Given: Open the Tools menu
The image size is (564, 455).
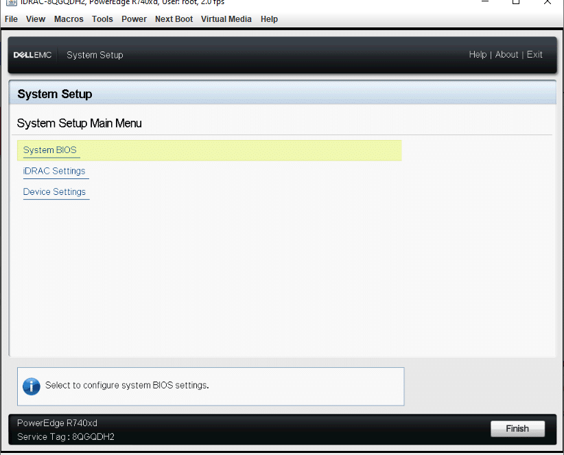Looking at the screenshot, I should click(102, 19).
